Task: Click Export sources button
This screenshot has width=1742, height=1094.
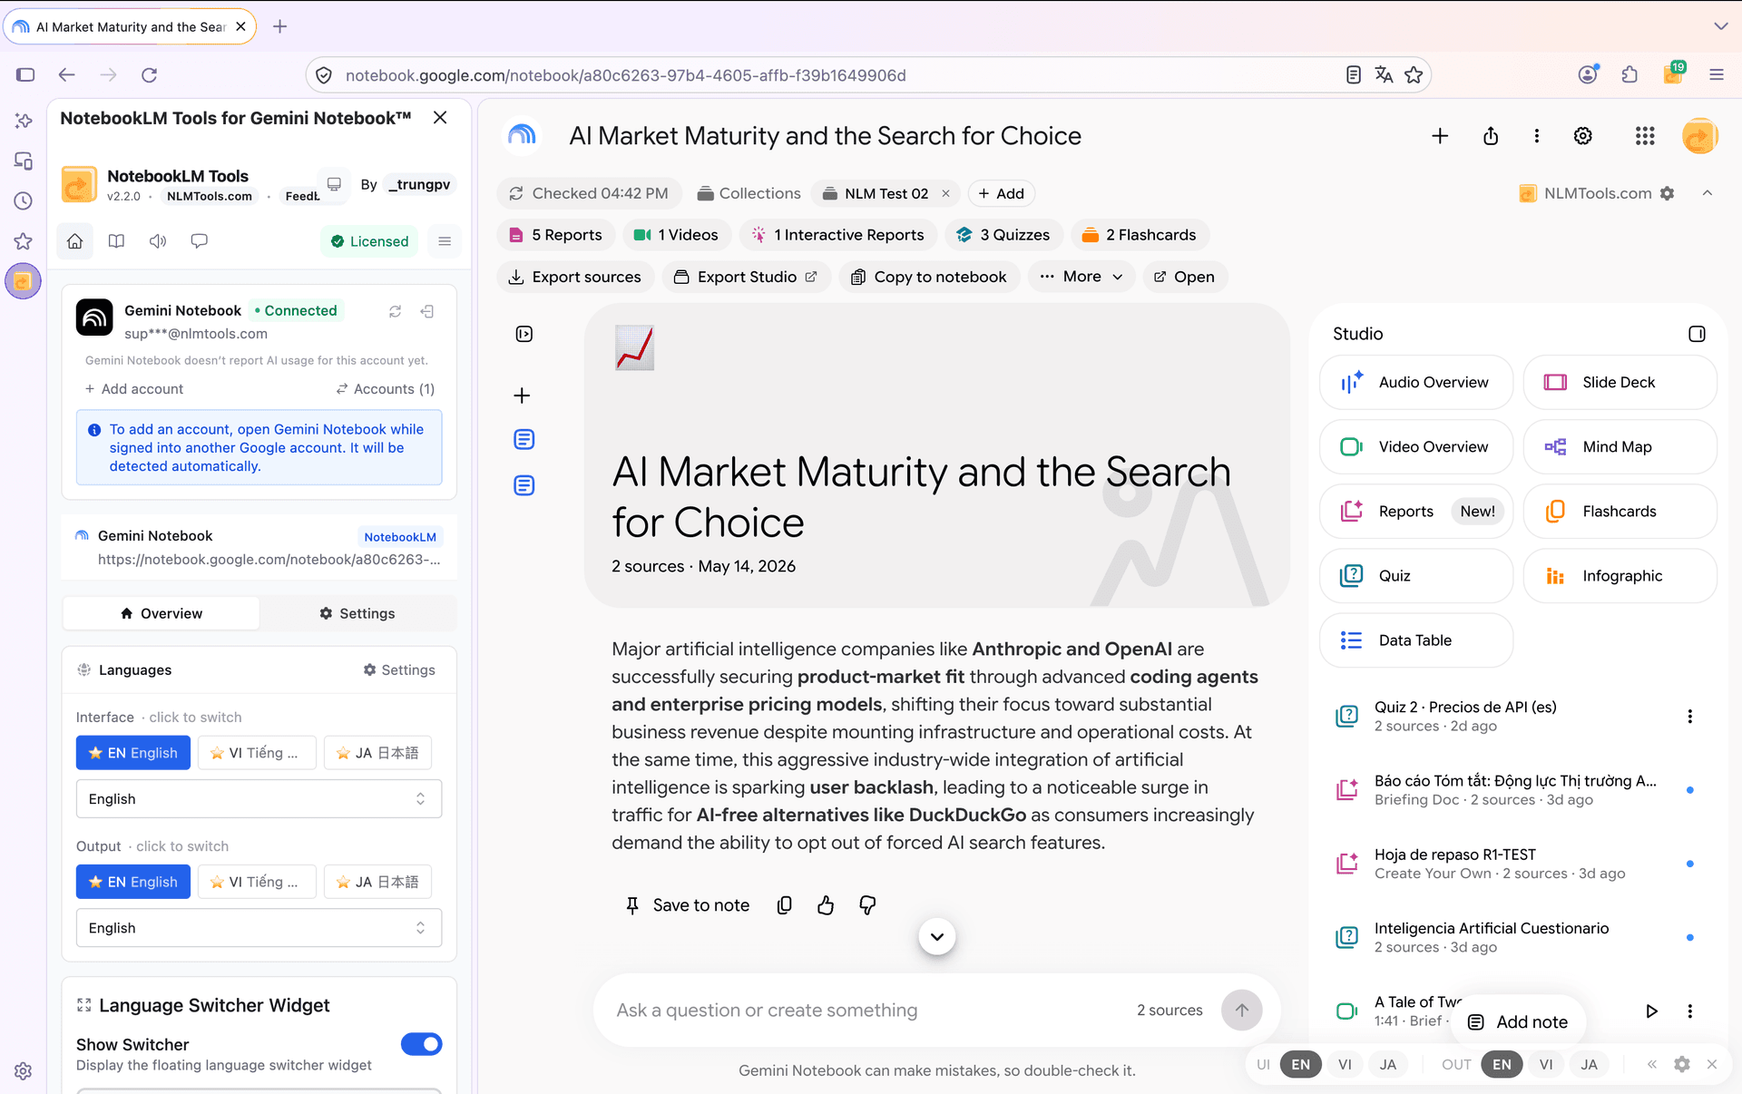Action: pyautogui.click(x=575, y=277)
